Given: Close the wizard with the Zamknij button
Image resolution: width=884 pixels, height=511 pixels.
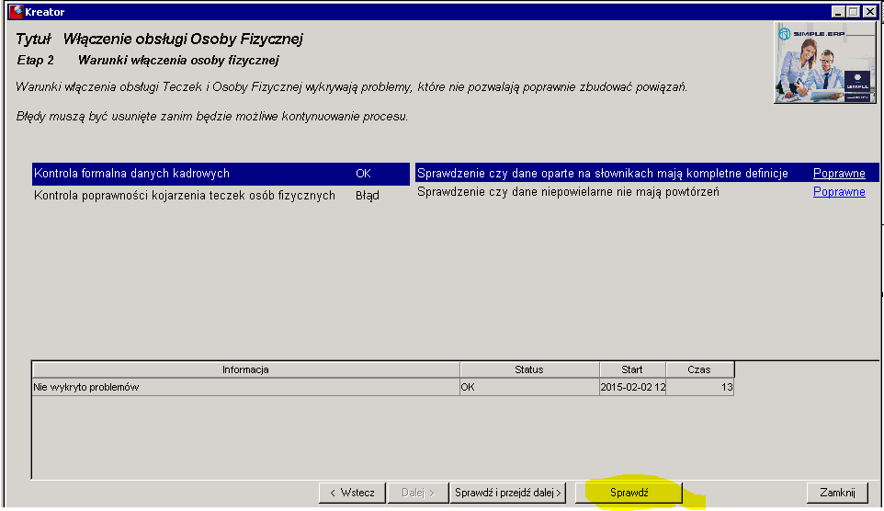Looking at the screenshot, I should pyautogui.click(x=837, y=493).
